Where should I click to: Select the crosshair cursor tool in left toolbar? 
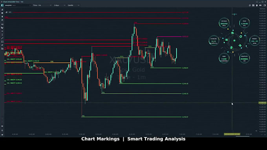pyautogui.click(x=2, y=31)
